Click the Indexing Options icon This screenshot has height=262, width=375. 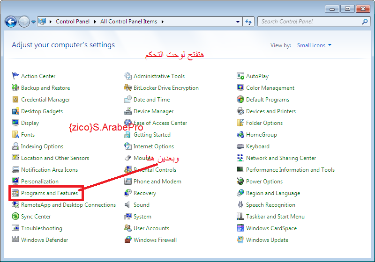tap(15, 146)
